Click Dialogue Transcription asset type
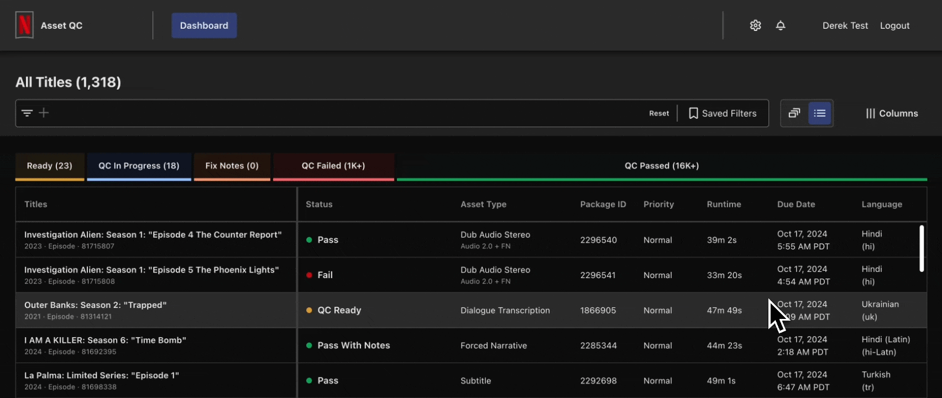Image resolution: width=942 pixels, height=398 pixels. 505,311
